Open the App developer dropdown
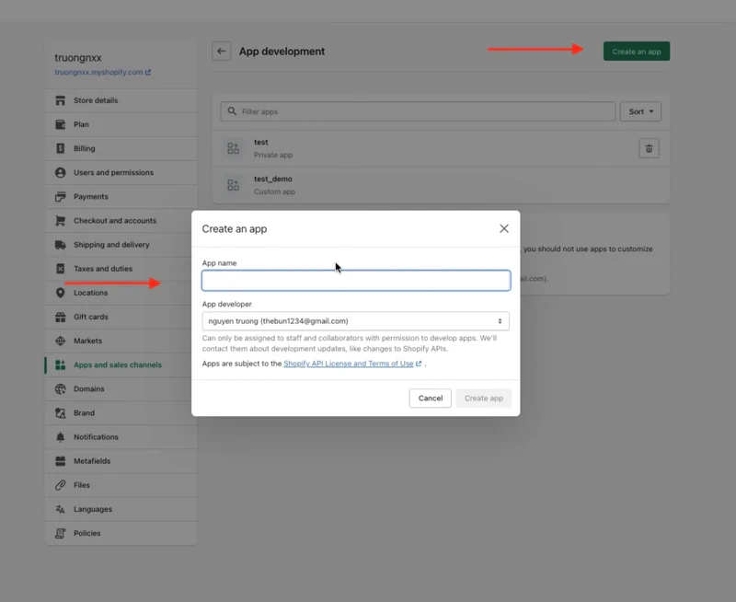The height and width of the screenshot is (602, 736). (x=356, y=321)
